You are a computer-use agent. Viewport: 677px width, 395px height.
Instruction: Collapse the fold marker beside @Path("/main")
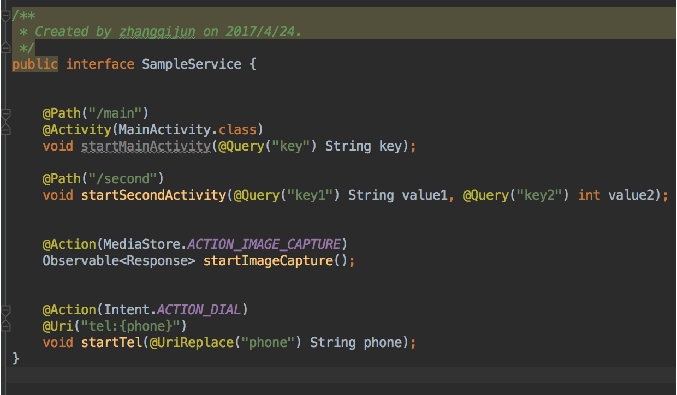[5, 114]
